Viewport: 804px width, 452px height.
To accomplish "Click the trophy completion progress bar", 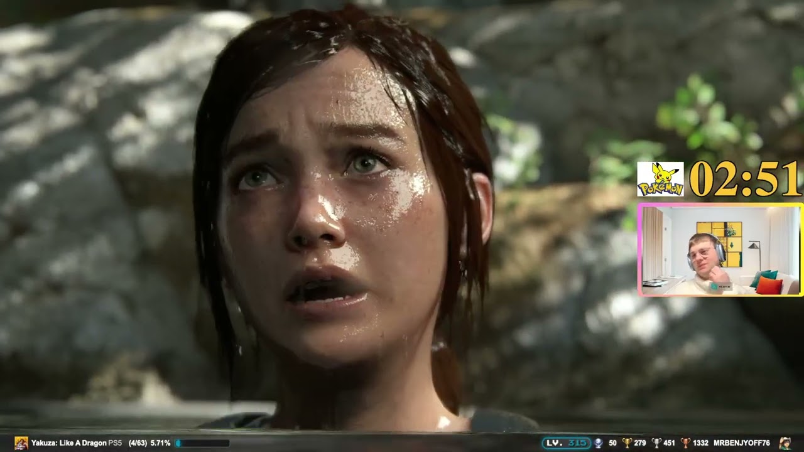I will 202,443.
